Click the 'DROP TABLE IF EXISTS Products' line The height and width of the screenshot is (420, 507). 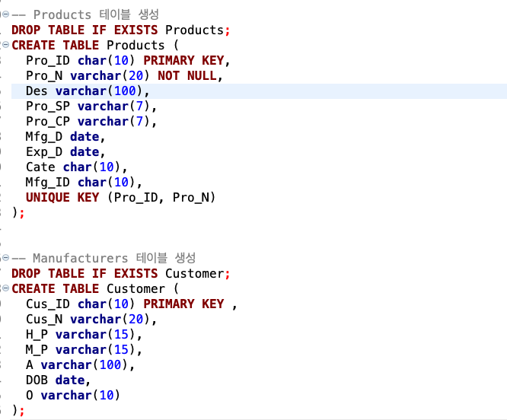pyautogui.click(x=120, y=30)
